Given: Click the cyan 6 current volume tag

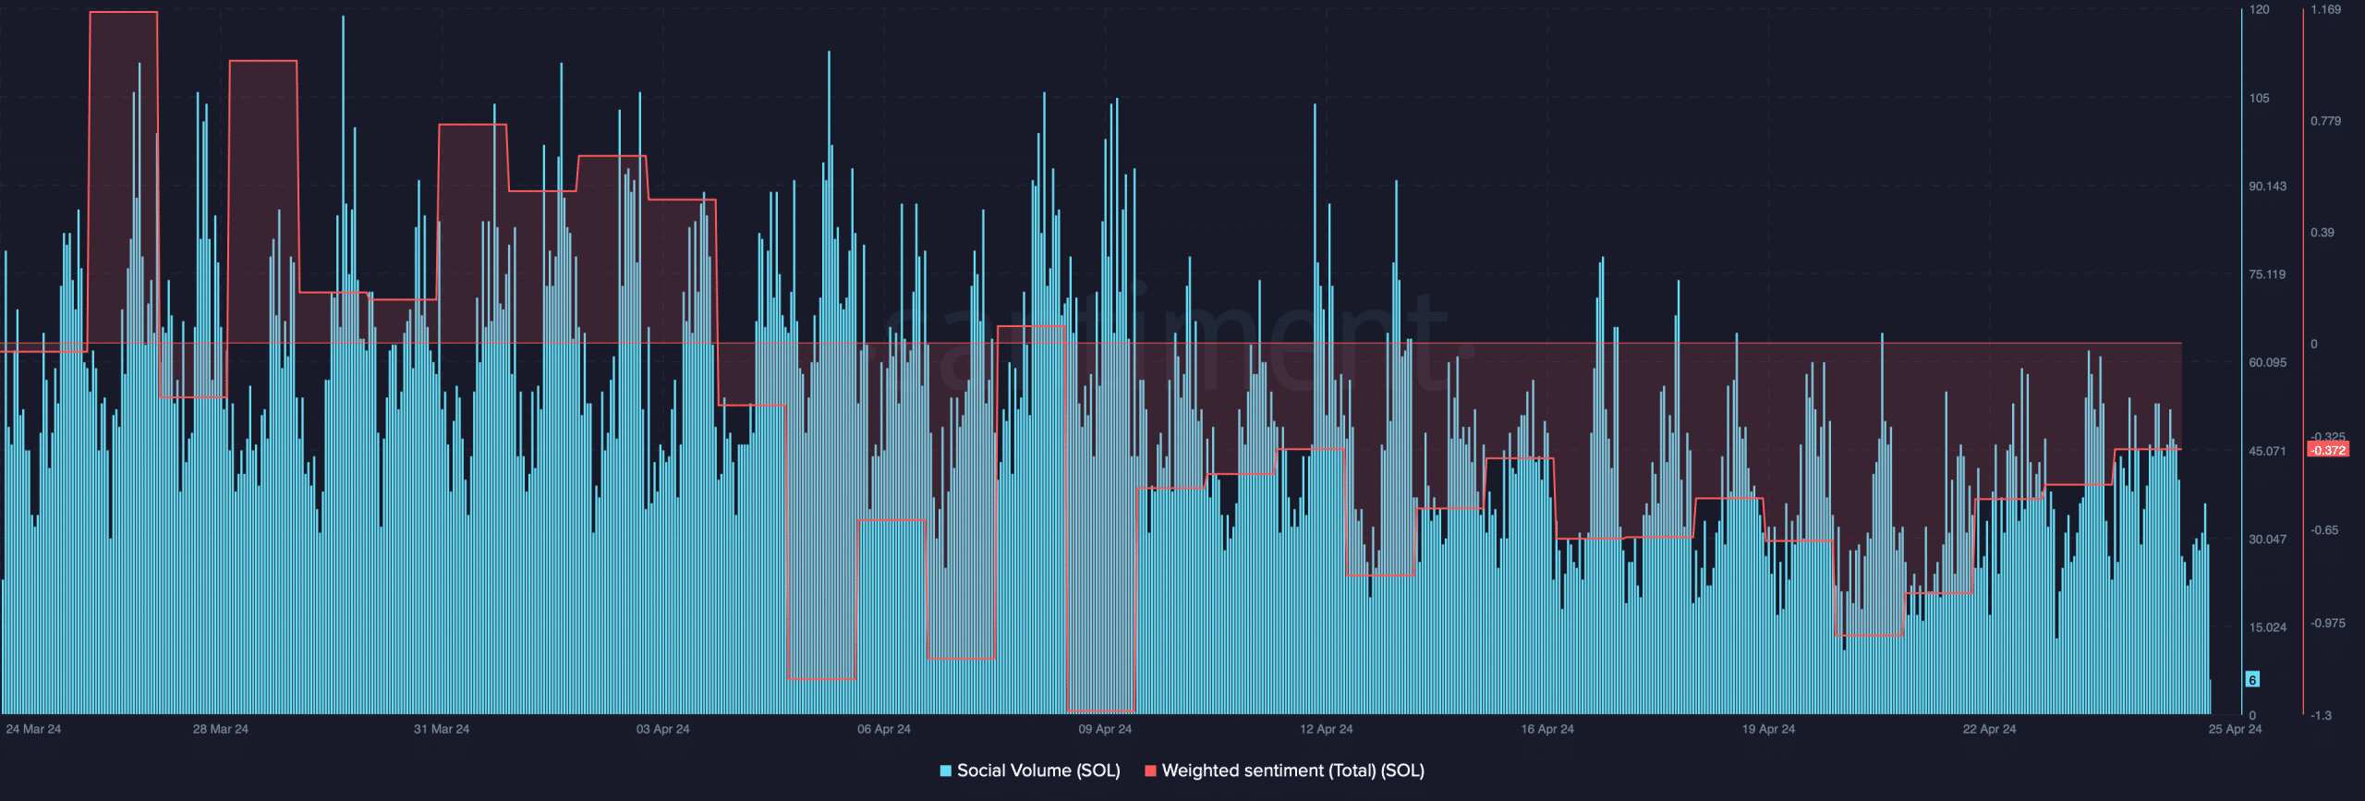Looking at the screenshot, I should [x=2252, y=680].
